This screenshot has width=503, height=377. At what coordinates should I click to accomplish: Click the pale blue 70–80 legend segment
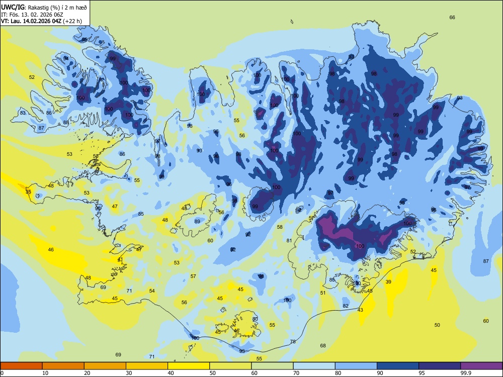[x=314, y=366]
